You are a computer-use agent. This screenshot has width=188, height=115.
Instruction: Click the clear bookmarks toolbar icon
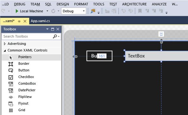point(161,11)
